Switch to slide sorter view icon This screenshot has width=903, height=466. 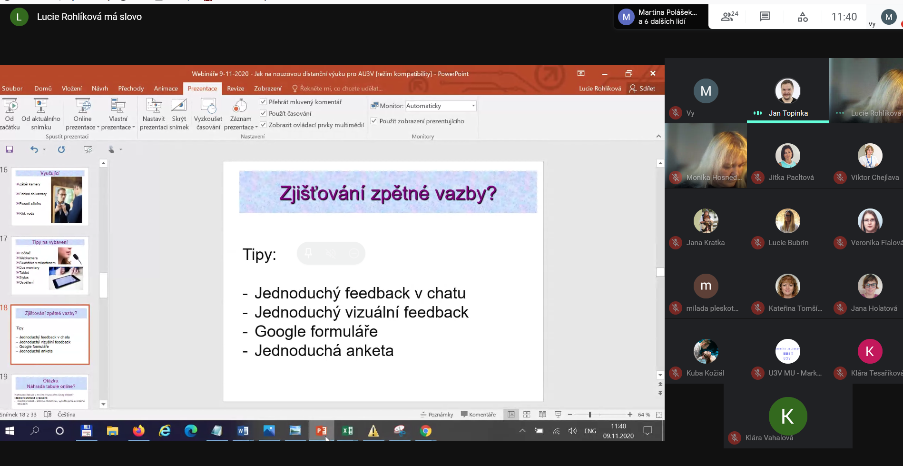tap(527, 415)
